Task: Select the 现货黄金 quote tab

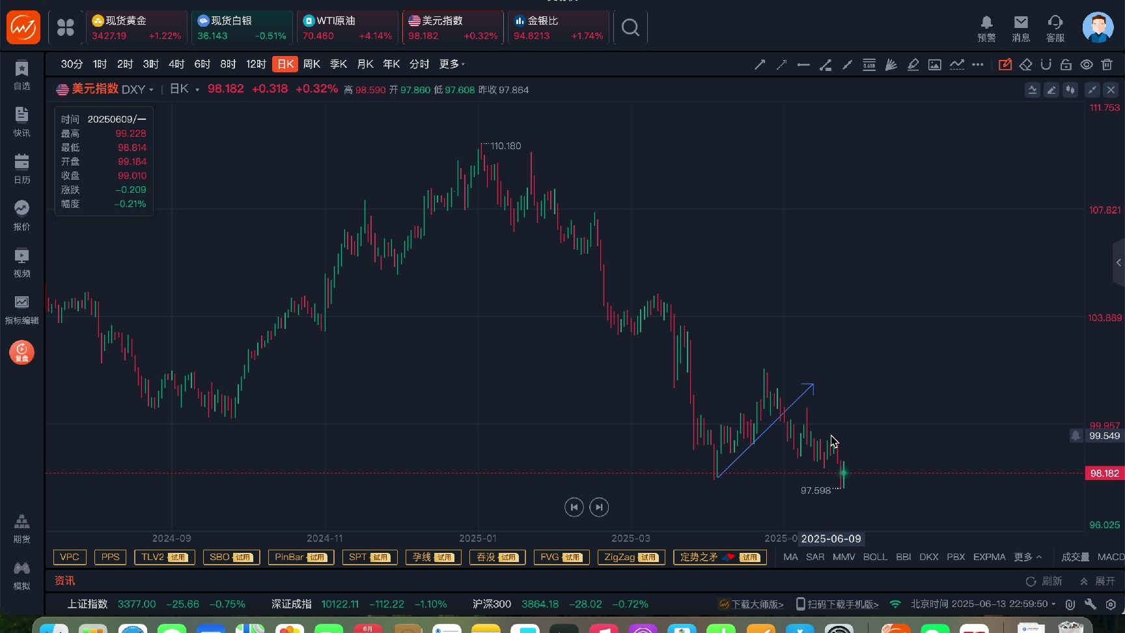Action: pyautogui.click(x=136, y=27)
